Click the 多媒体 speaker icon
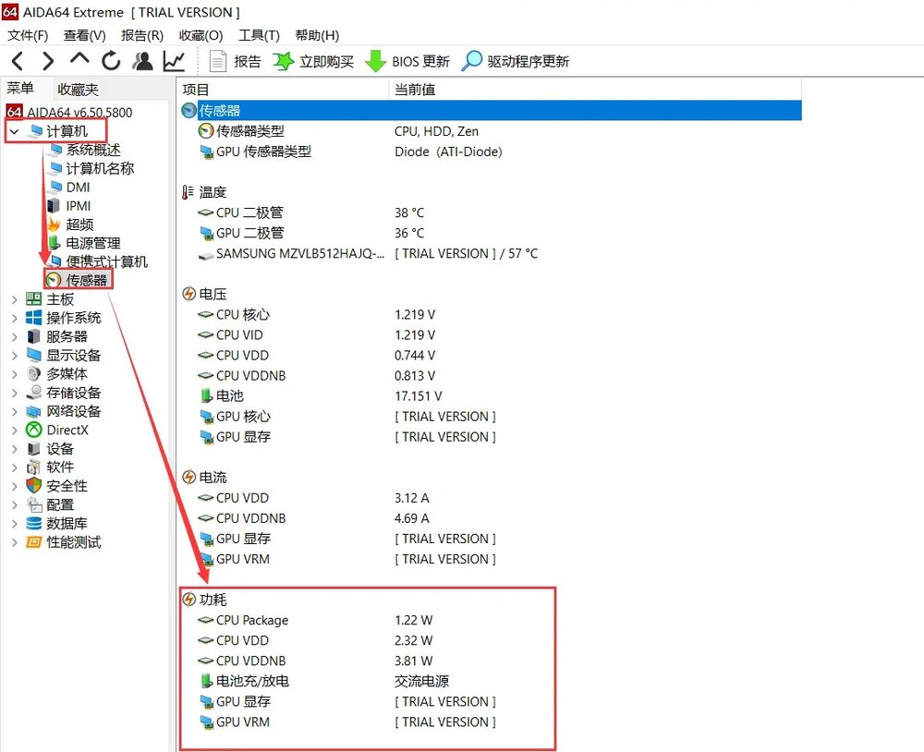 pyautogui.click(x=33, y=373)
